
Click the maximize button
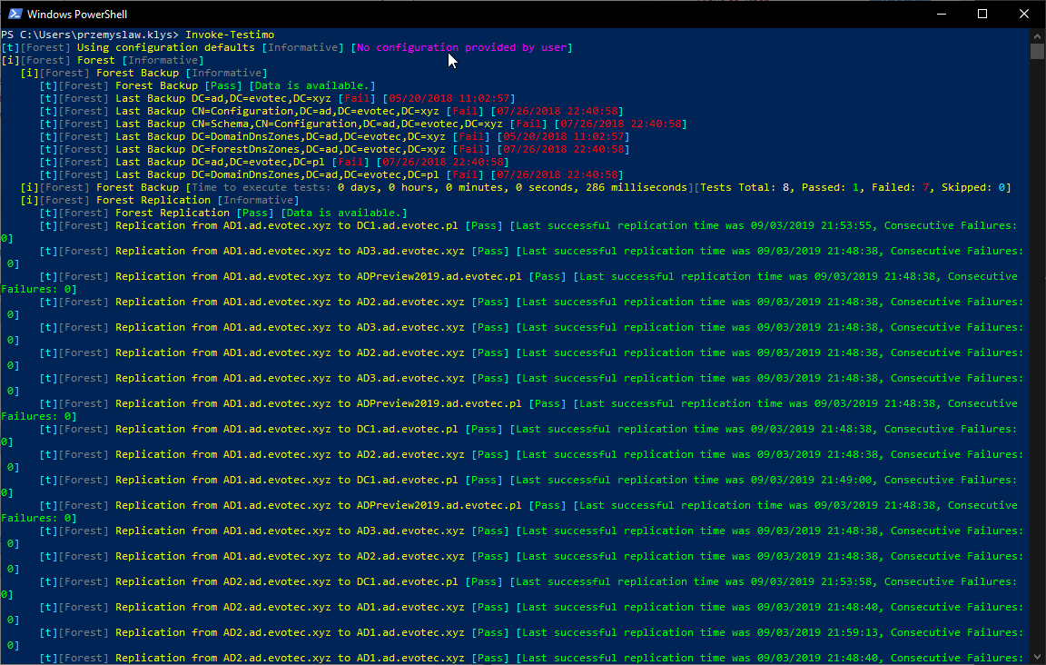click(982, 14)
